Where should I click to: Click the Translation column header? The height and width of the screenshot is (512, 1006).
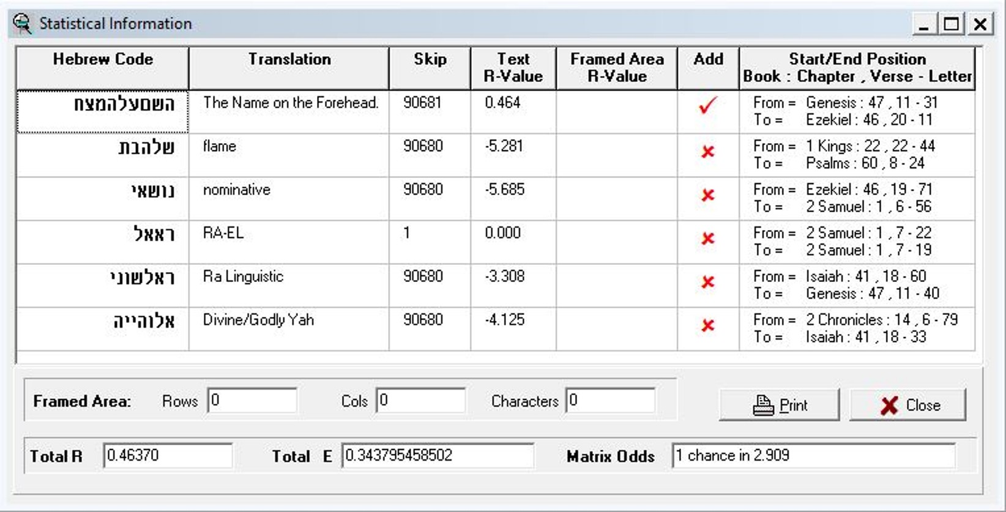[x=289, y=68]
